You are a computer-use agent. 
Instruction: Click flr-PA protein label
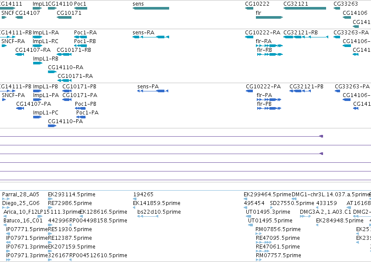[264, 95]
